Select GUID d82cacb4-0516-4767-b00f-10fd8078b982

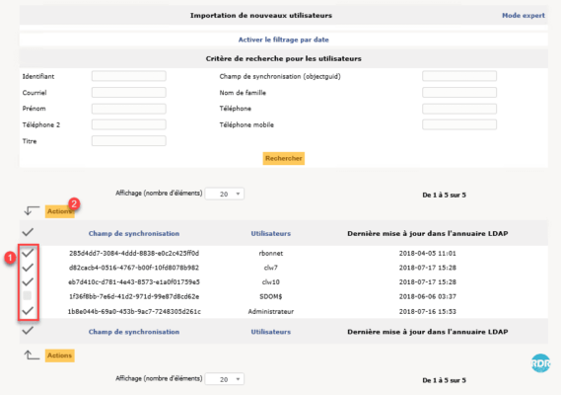[134, 268]
